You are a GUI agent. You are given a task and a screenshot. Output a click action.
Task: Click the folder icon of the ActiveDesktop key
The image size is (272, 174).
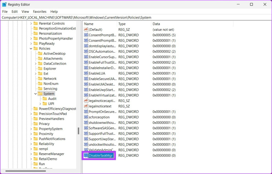(40, 53)
